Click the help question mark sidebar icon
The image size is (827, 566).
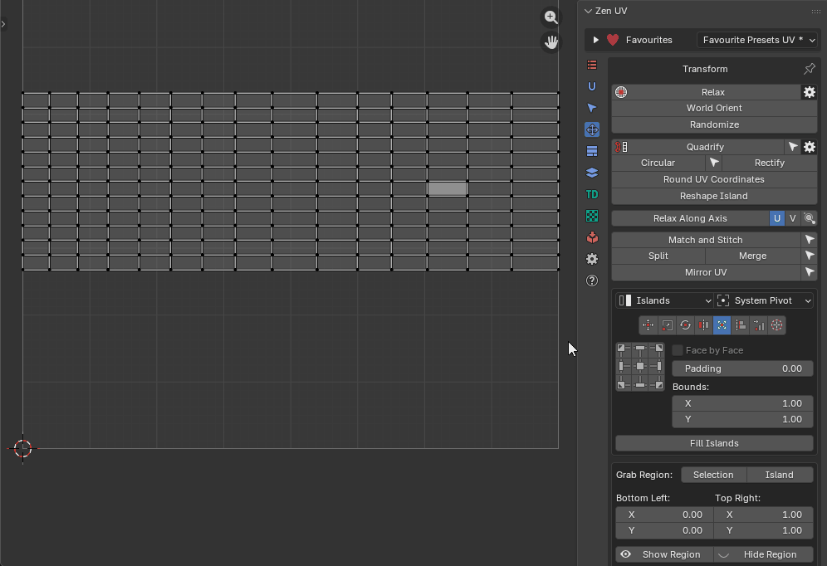pos(592,281)
